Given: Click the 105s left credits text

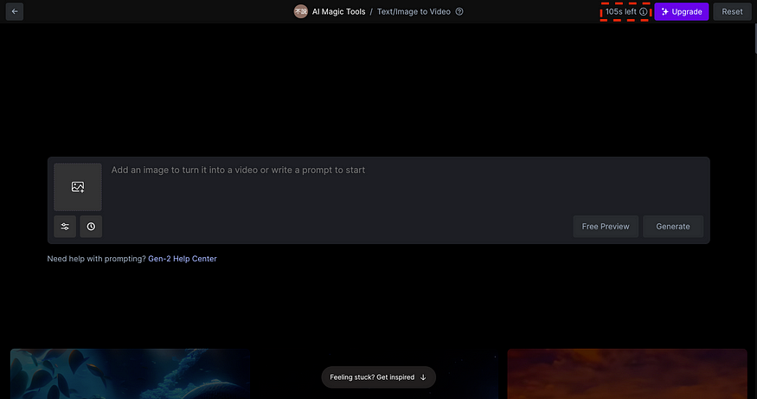Looking at the screenshot, I should pos(621,11).
